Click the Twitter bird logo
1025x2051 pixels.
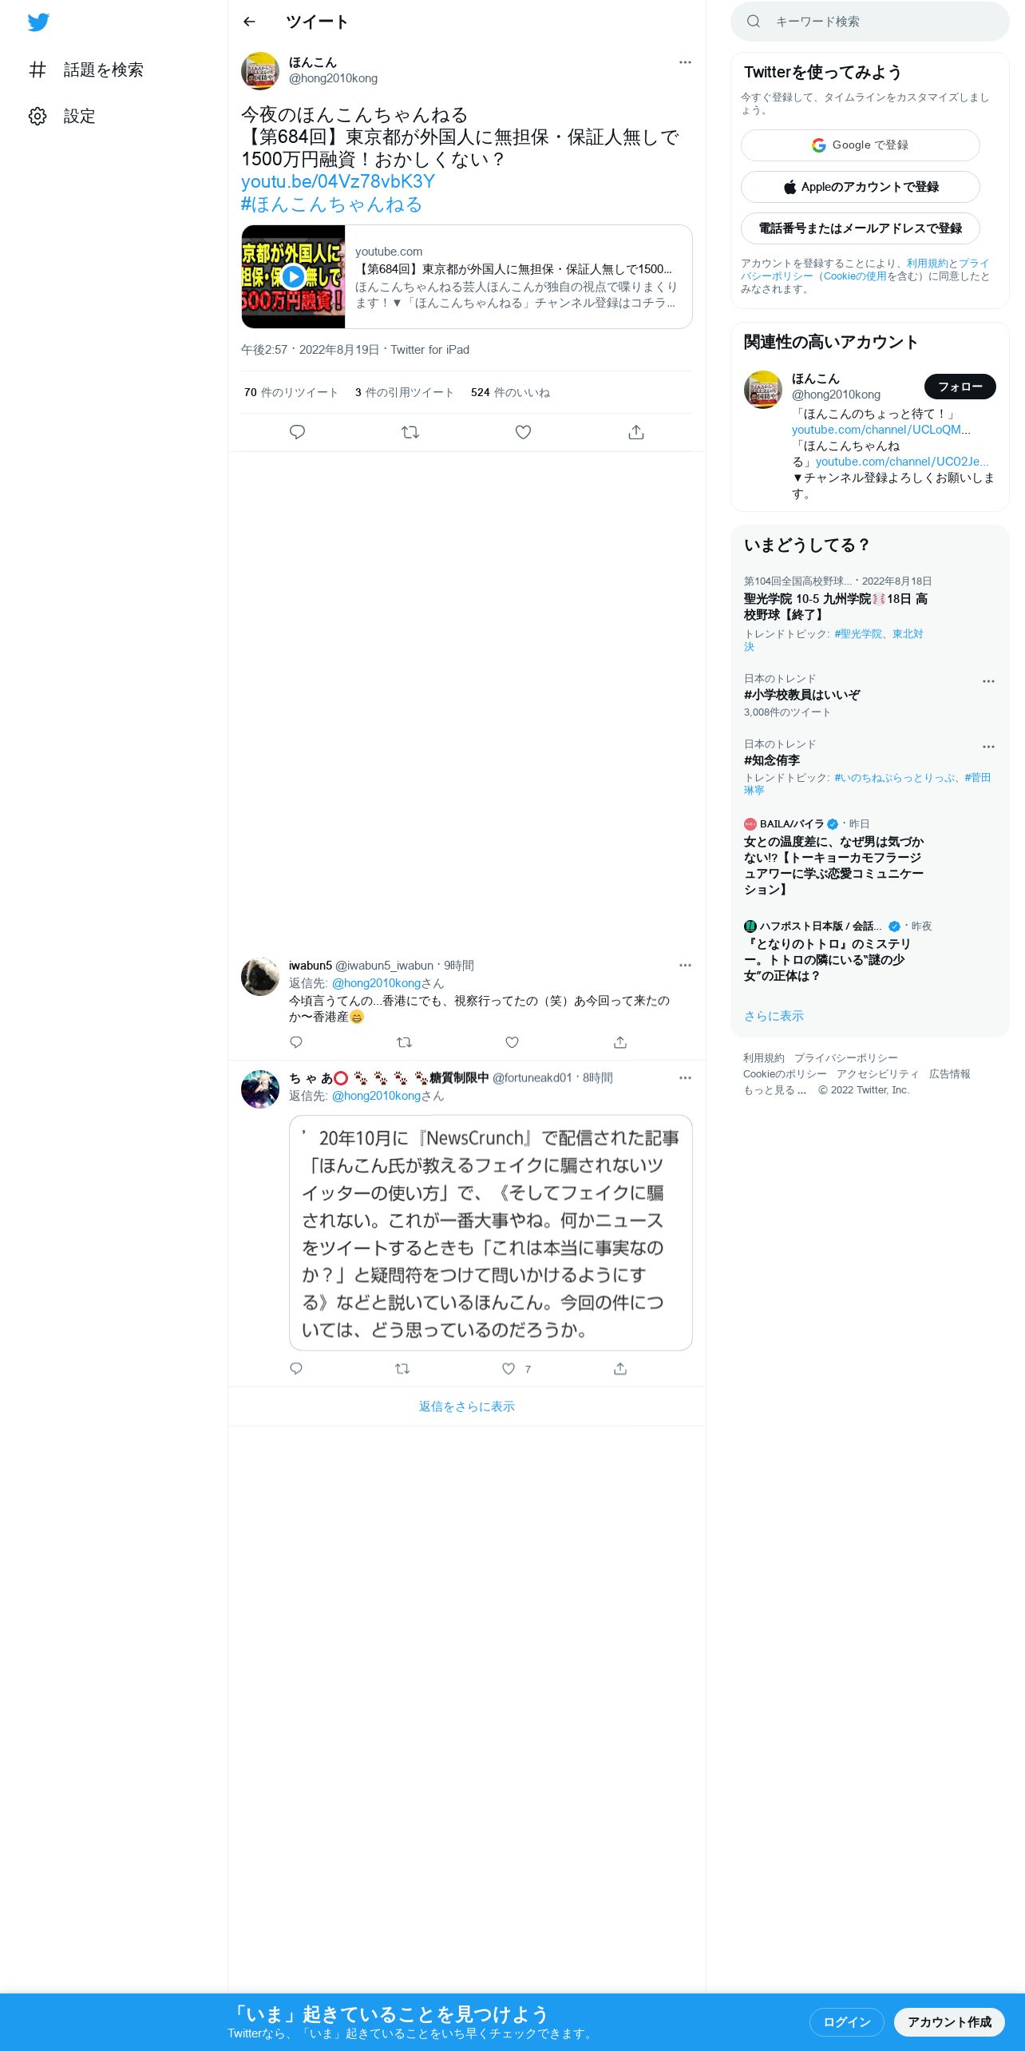pos(38,22)
